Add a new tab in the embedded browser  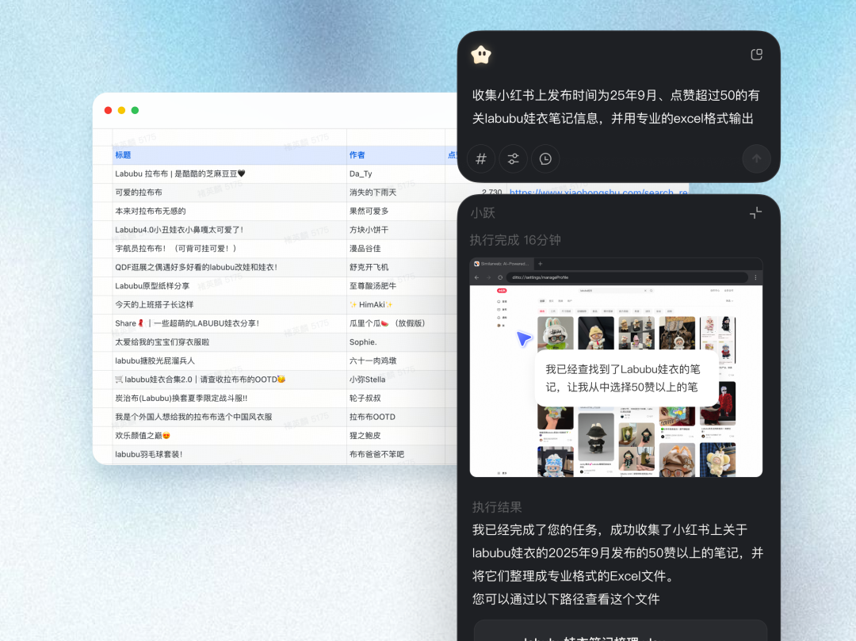pos(541,264)
